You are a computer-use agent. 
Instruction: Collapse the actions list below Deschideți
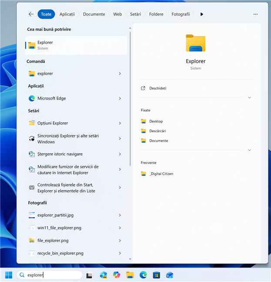click(x=249, y=97)
